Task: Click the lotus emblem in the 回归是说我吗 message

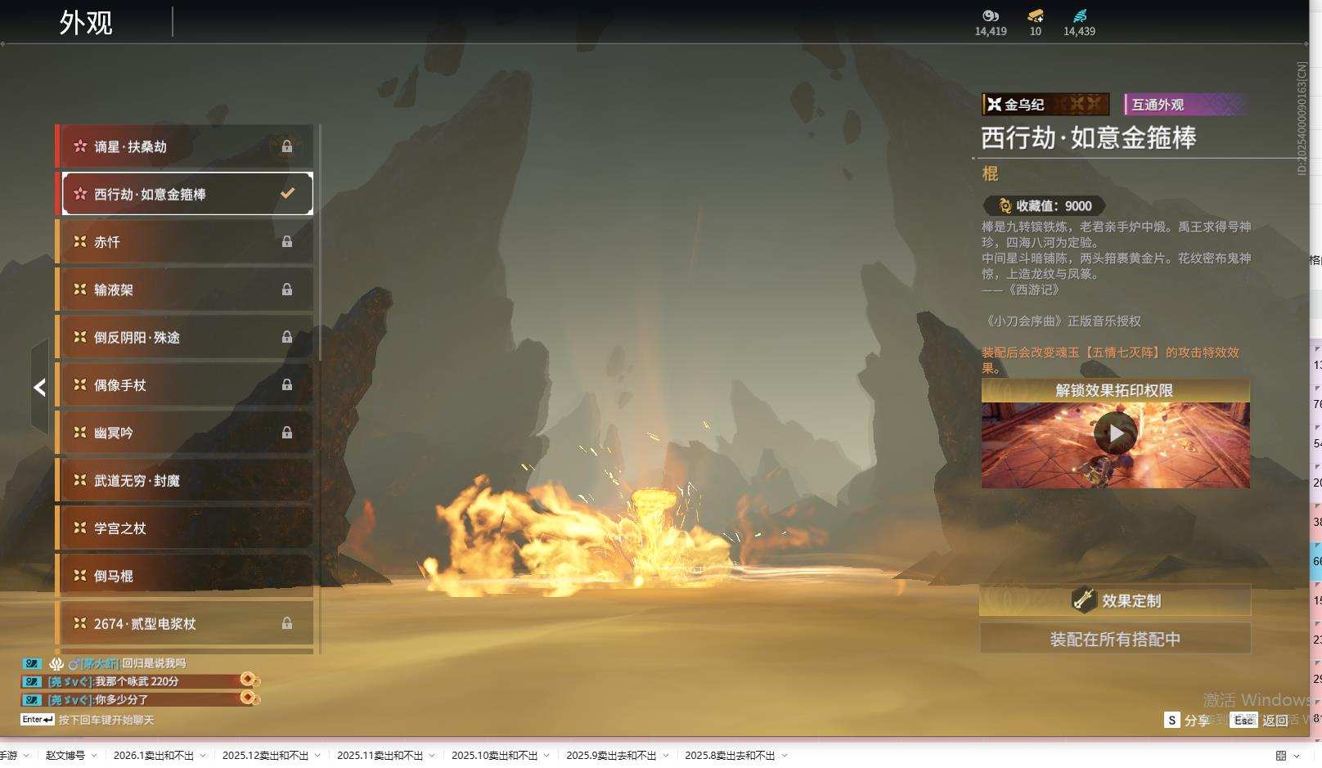Action: click(x=56, y=663)
